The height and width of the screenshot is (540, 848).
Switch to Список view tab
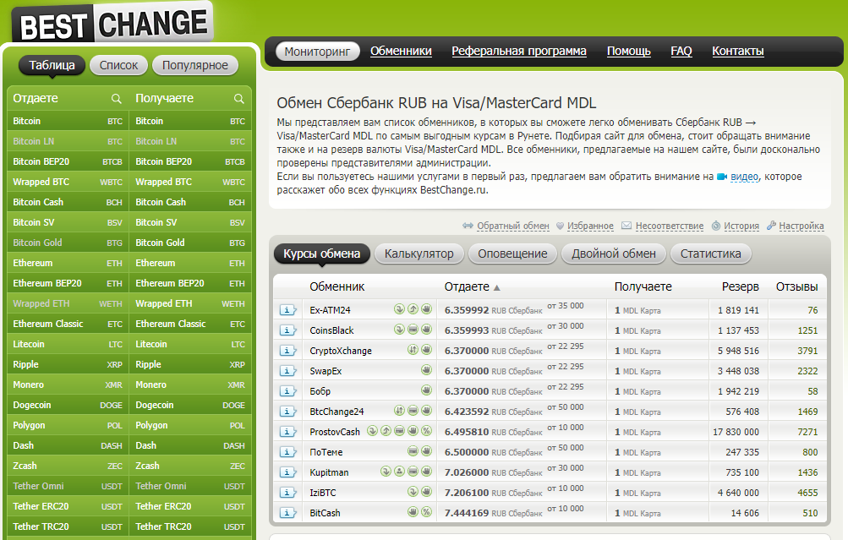coord(119,65)
